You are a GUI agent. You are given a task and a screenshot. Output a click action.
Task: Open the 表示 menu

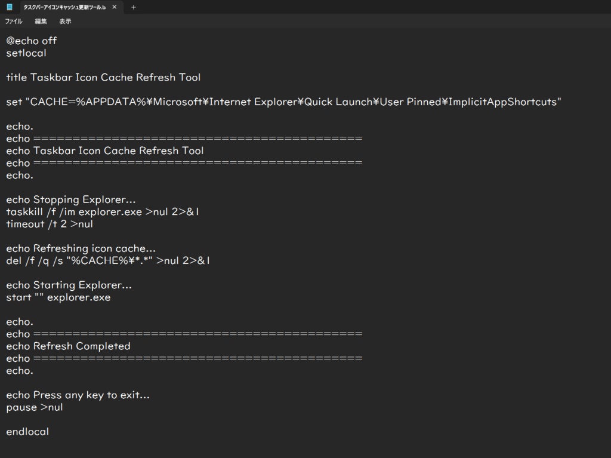(x=65, y=21)
